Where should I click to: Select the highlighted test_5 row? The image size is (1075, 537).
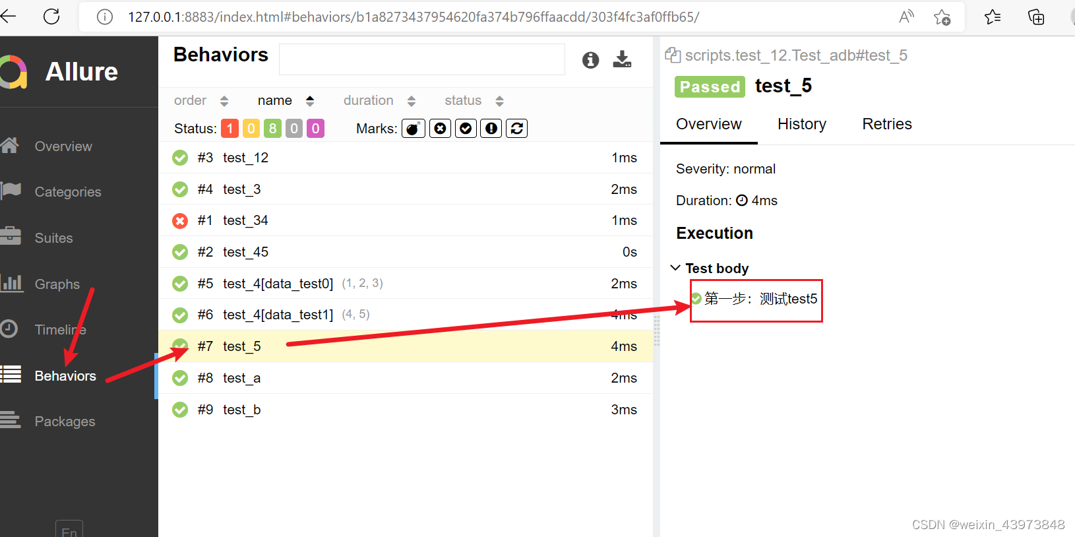click(x=405, y=346)
